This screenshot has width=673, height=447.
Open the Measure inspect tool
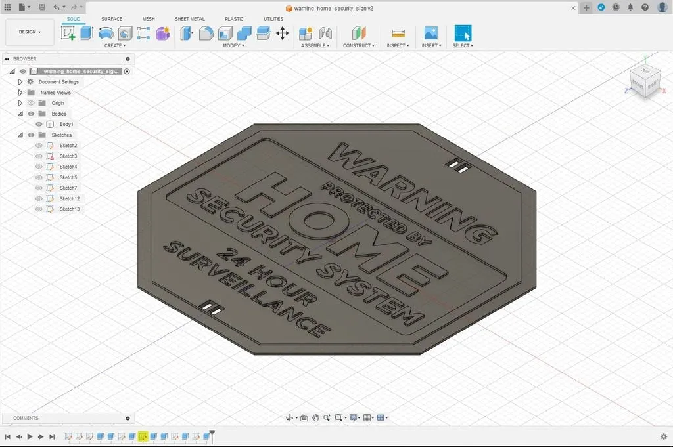click(398, 33)
